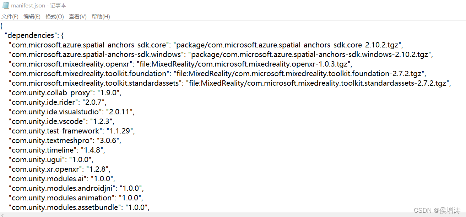Place cursor on the "dependencies" line
This screenshot has width=466, height=217.
click(x=34, y=35)
